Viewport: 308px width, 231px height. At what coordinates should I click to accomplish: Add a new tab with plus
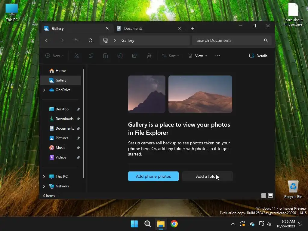pyautogui.click(x=192, y=29)
